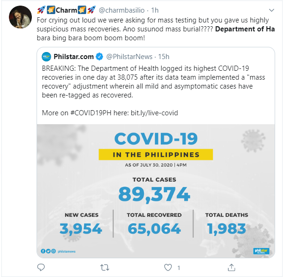Click the Facebook icon in infographic footer
The height and width of the screenshot is (277, 292).
[43, 251]
